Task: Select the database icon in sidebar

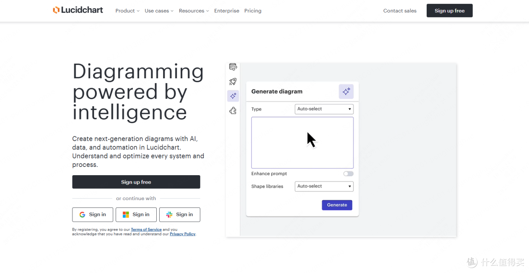Action: pos(233,67)
